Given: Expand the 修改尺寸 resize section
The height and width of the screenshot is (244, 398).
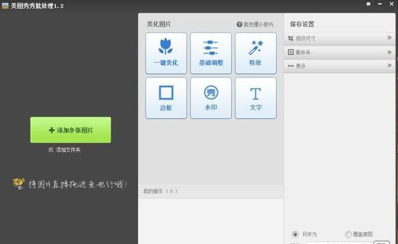Looking at the screenshot, I should tap(340, 39).
